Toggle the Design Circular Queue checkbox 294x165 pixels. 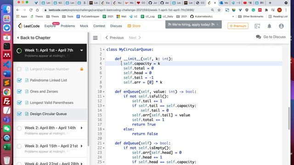coord(19,114)
